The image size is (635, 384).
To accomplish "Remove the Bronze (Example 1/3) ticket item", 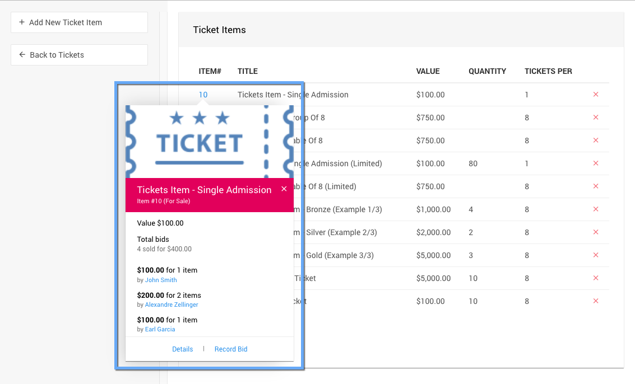I will pos(595,209).
